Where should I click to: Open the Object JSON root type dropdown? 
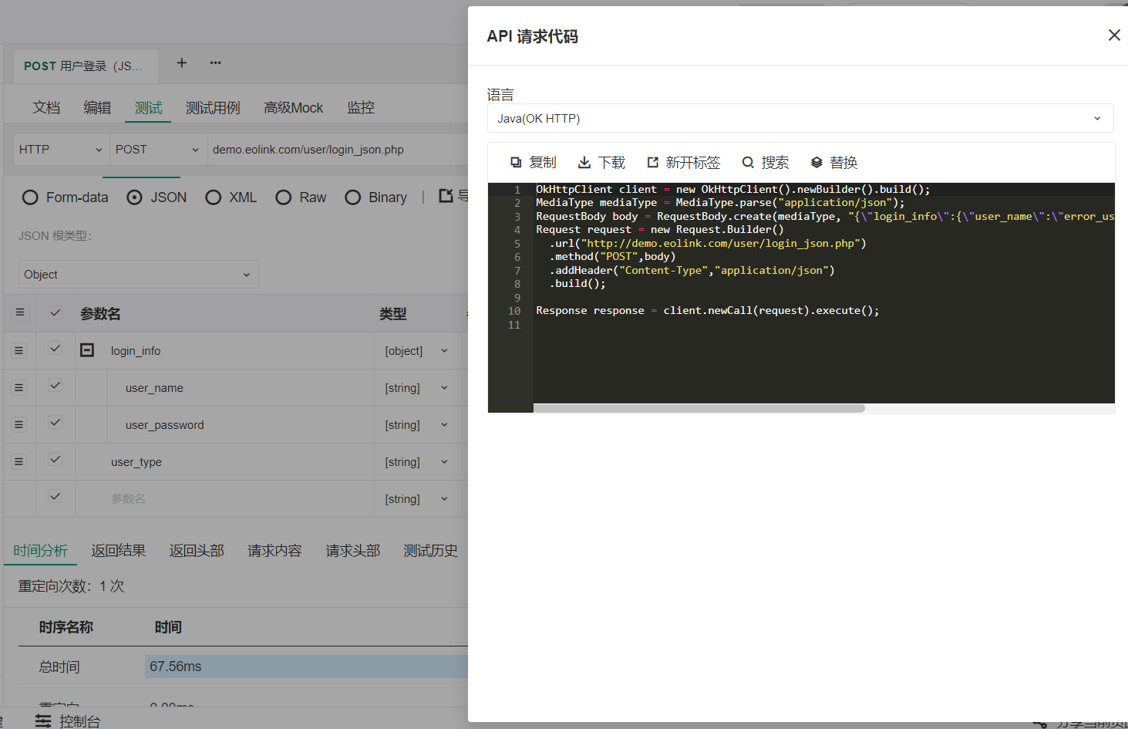pos(139,275)
